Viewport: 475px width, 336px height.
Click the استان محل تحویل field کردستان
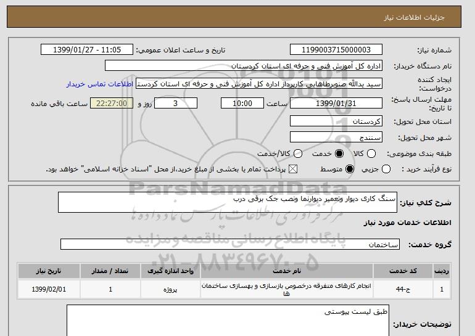pyautogui.click(x=336, y=121)
